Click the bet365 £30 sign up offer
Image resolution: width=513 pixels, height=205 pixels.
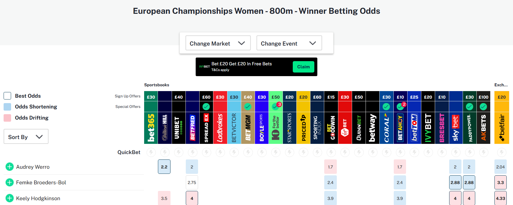151,97
